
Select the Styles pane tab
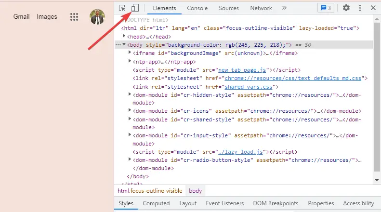pyautogui.click(x=126, y=203)
